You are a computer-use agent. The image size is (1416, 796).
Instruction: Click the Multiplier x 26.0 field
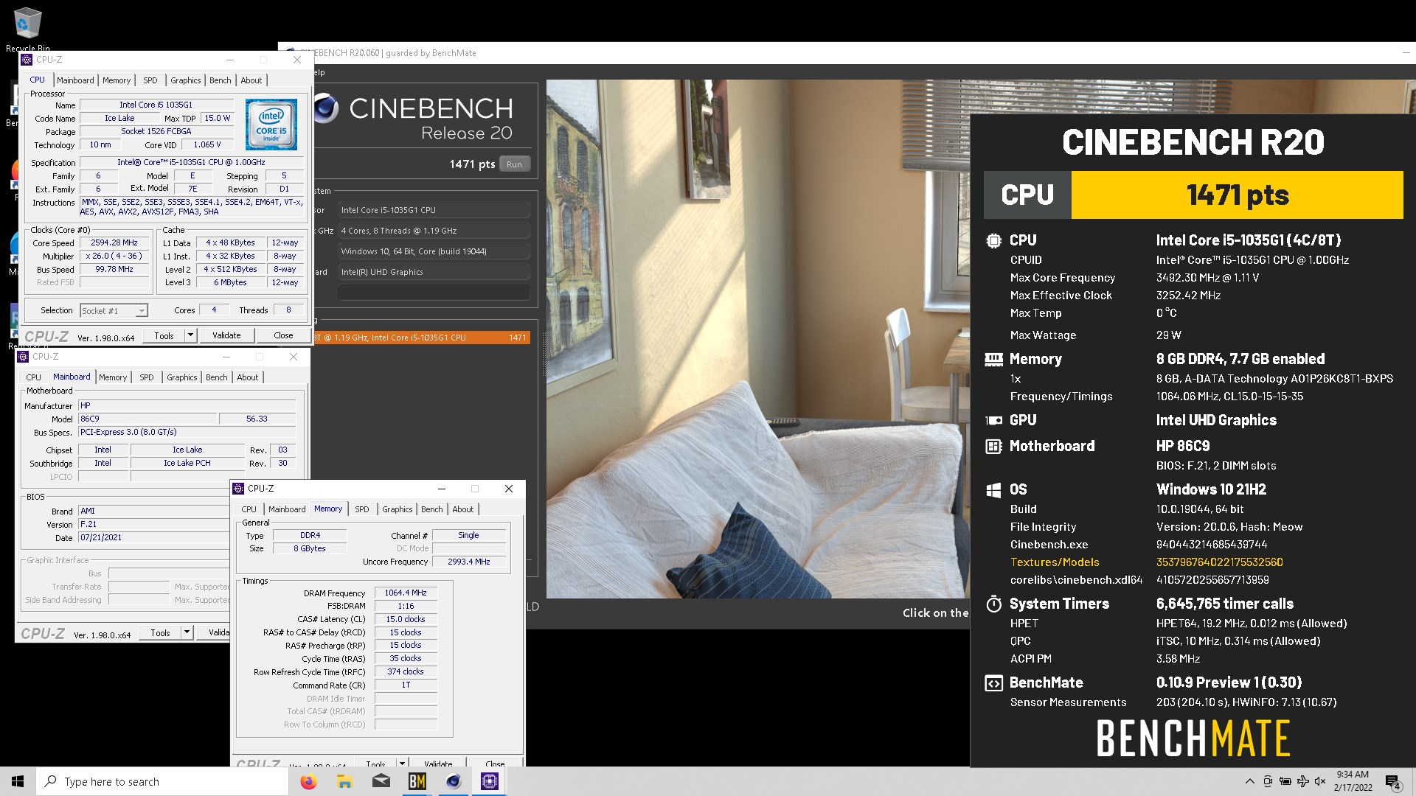114,256
